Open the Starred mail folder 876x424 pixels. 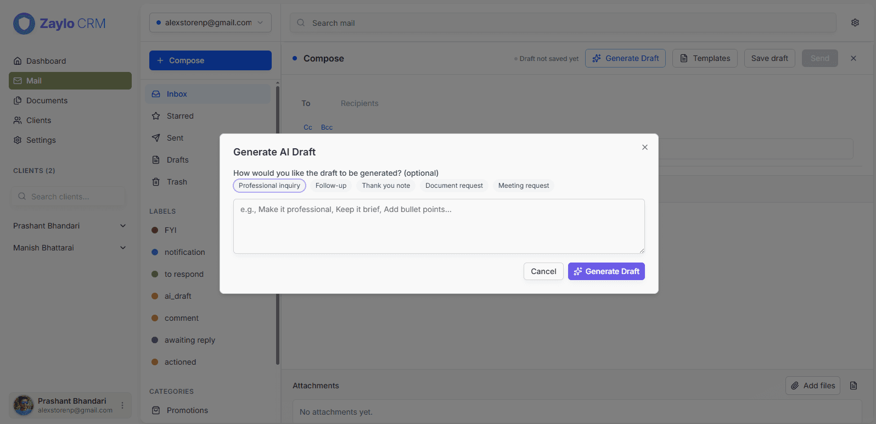click(x=180, y=116)
